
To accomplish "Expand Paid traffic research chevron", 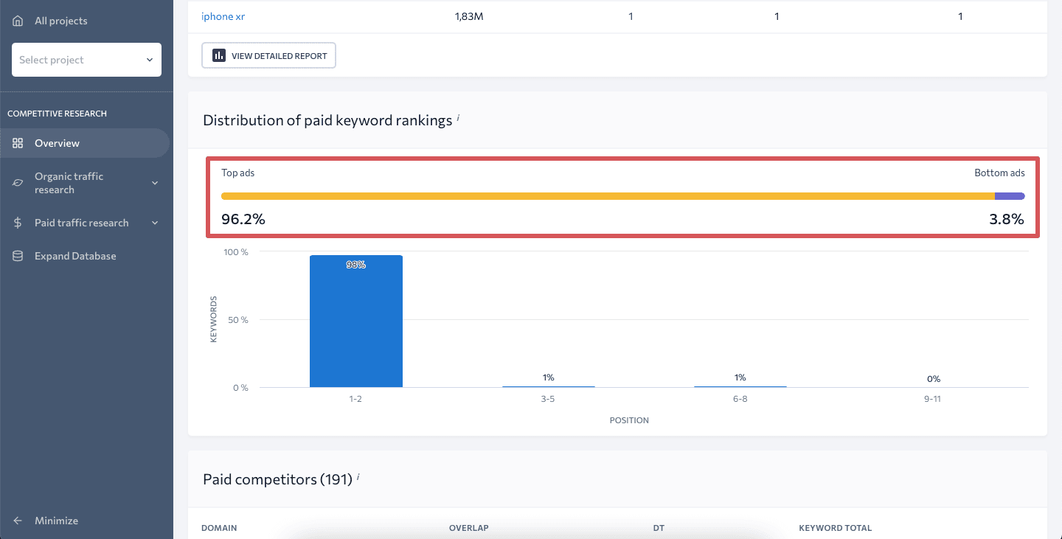I will click(x=155, y=223).
